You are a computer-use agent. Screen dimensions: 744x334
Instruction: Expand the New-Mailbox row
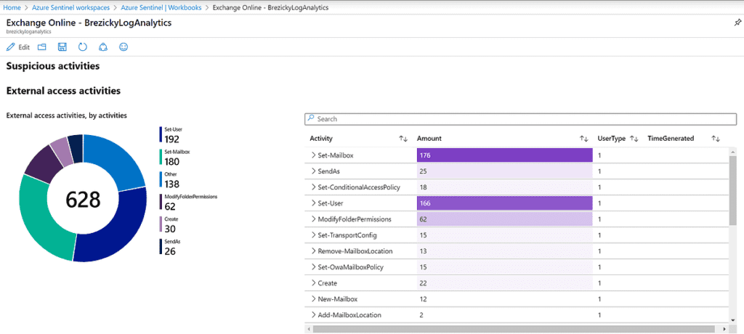[314, 299]
